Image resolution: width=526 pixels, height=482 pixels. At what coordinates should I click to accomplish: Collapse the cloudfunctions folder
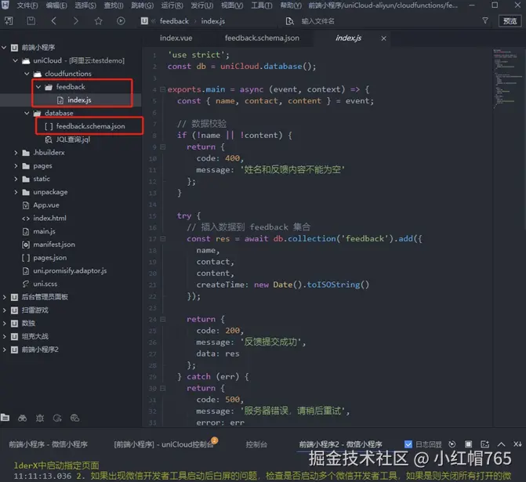click(x=27, y=74)
